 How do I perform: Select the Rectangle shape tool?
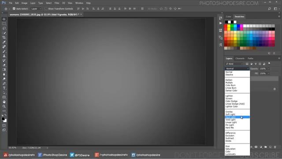pyautogui.click(x=4, y=97)
